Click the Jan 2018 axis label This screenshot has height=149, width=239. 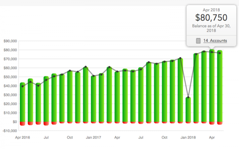tap(188, 137)
